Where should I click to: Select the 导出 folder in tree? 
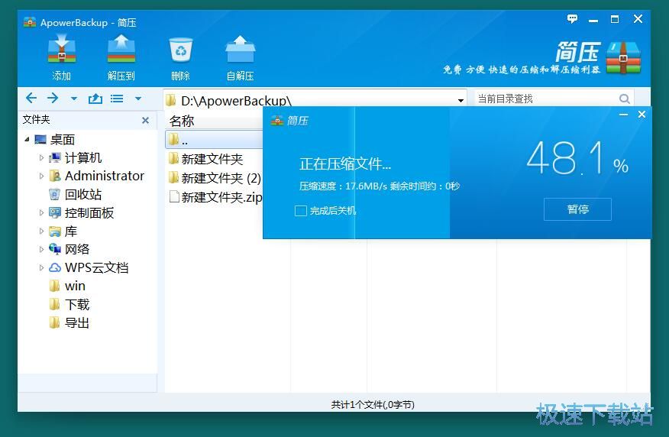click(77, 323)
